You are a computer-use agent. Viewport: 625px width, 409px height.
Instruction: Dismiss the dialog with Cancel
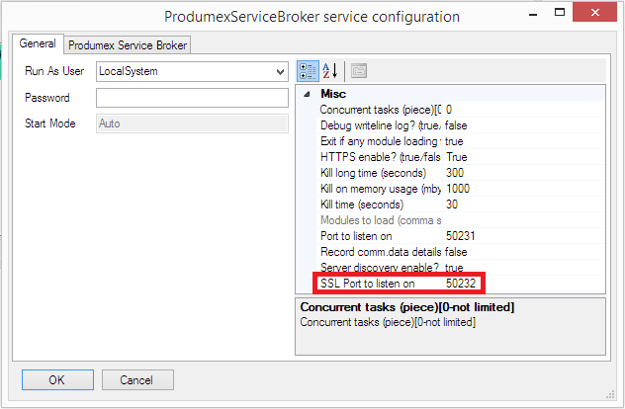click(x=137, y=380)
